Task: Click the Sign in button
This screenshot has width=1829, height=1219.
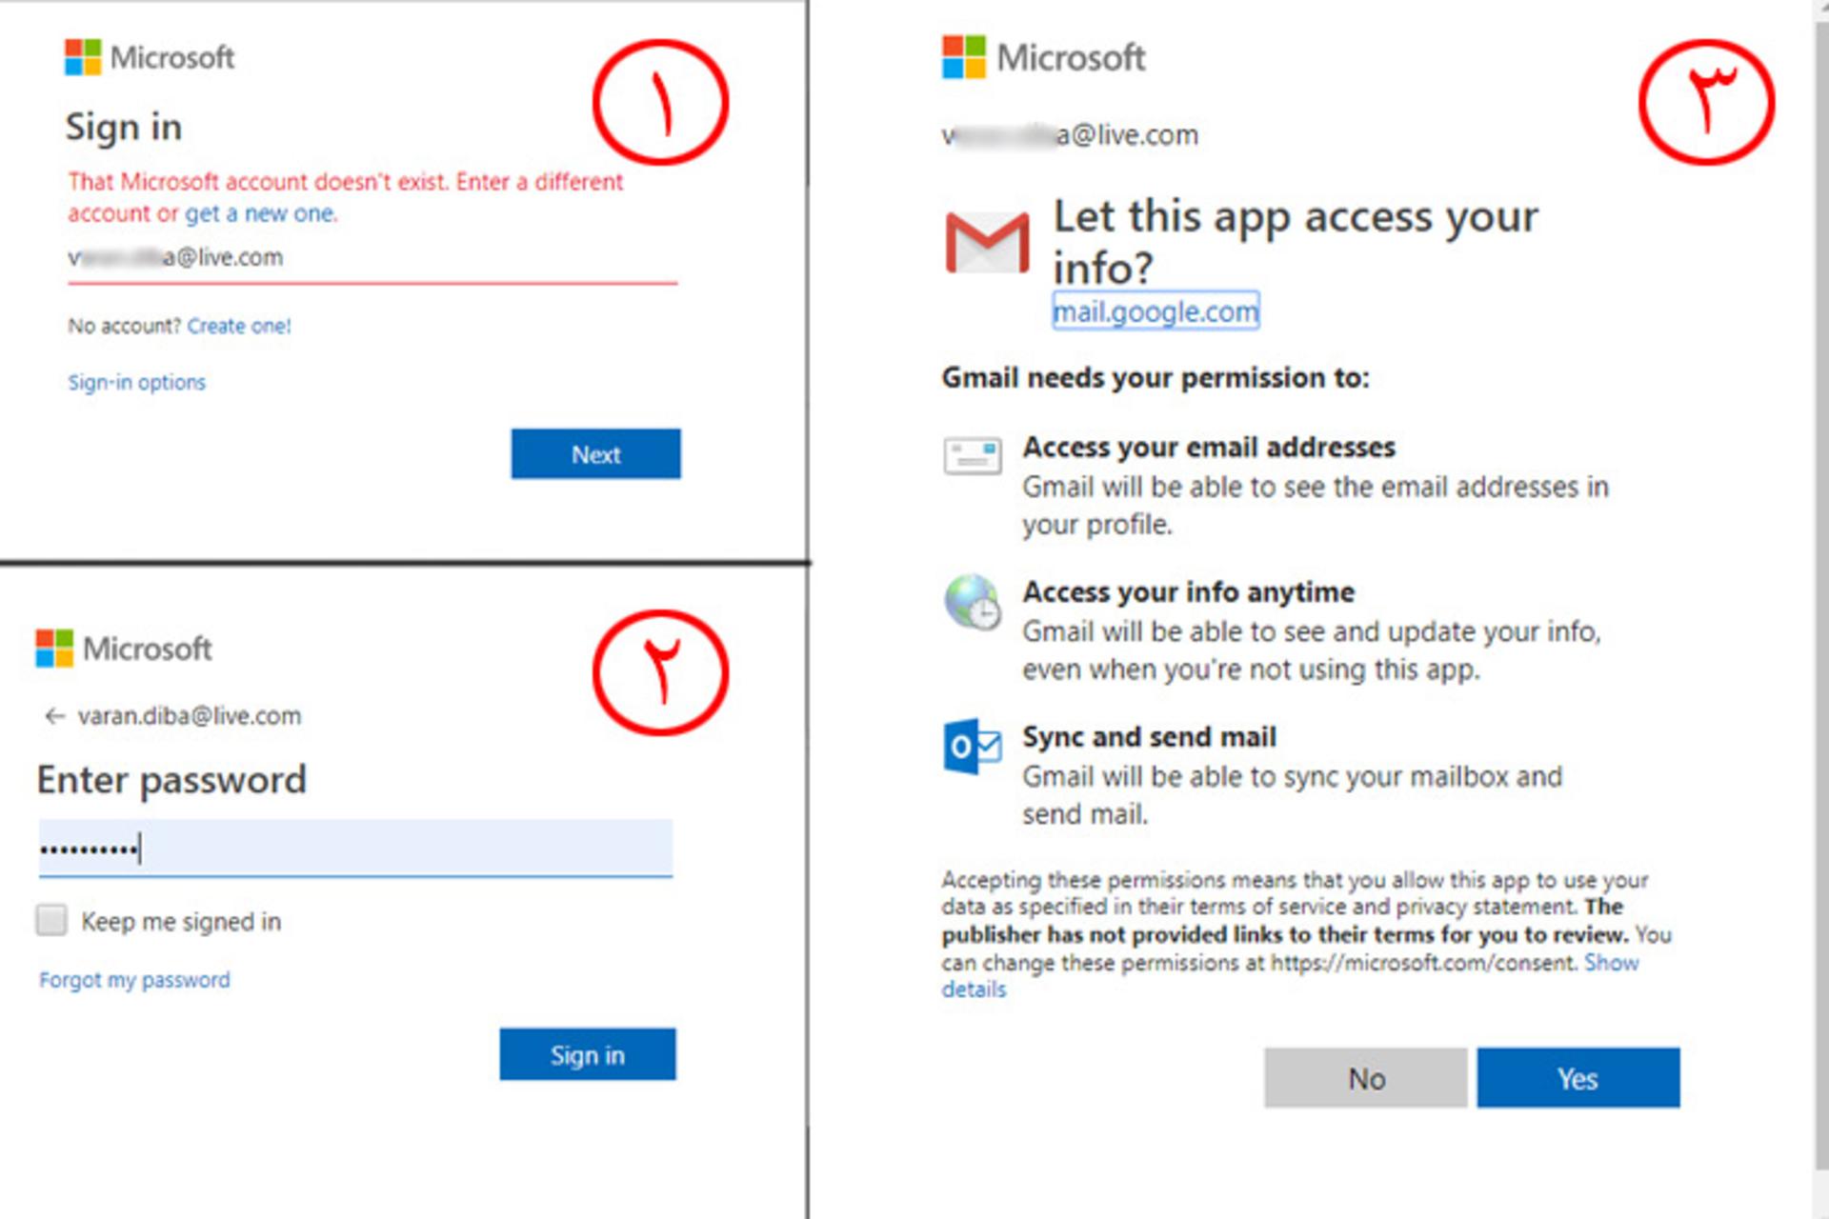Action: click(587, 1054)
